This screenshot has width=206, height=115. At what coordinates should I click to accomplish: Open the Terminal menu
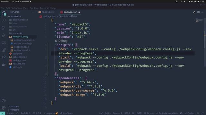click(44, 8)
